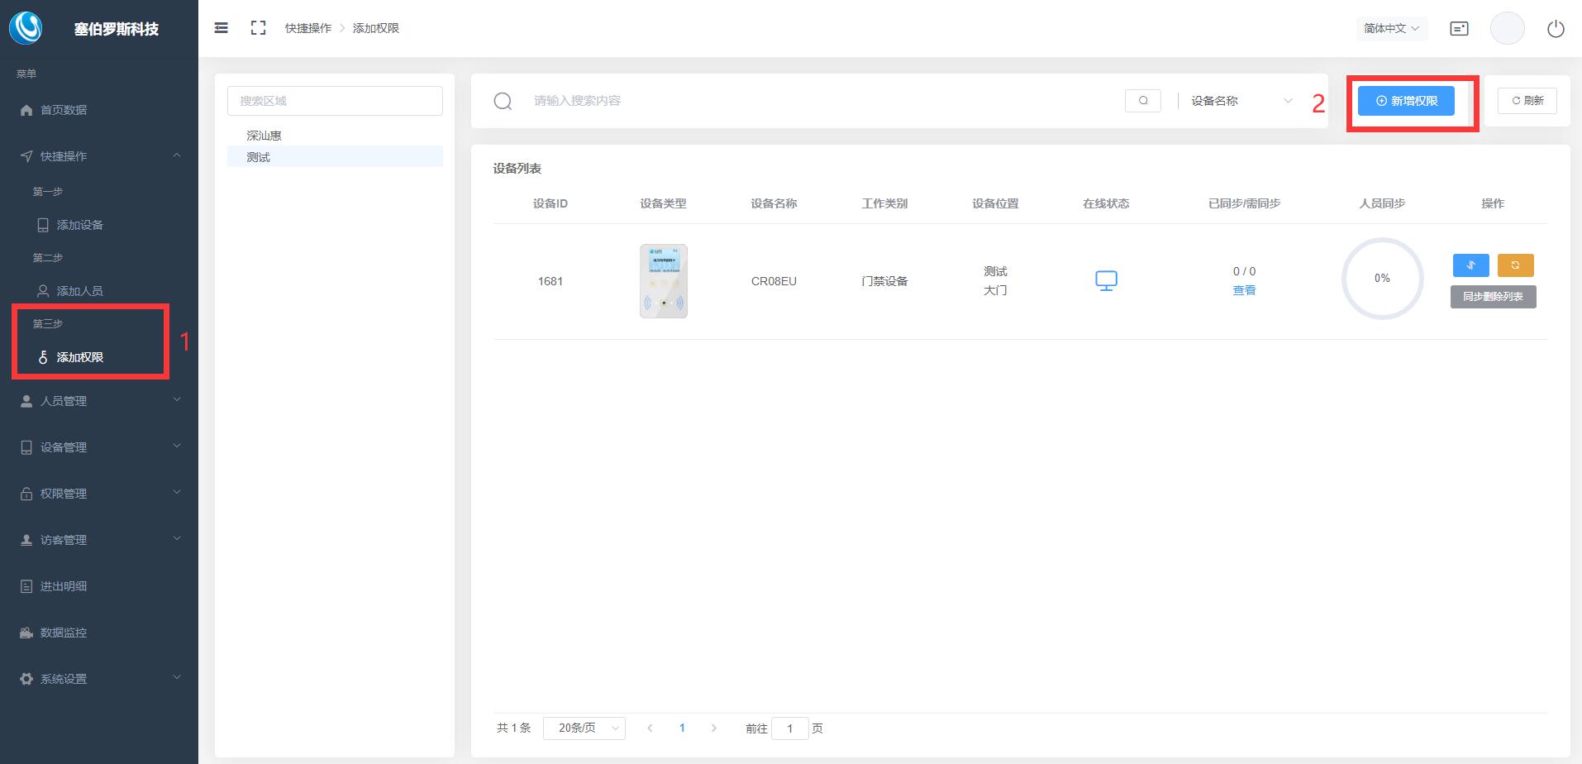The height and width of the screenshot is (764, 1582).
Task: Open the 设备名称 search filter dropdown
Action: click(x=1240, y=101)
